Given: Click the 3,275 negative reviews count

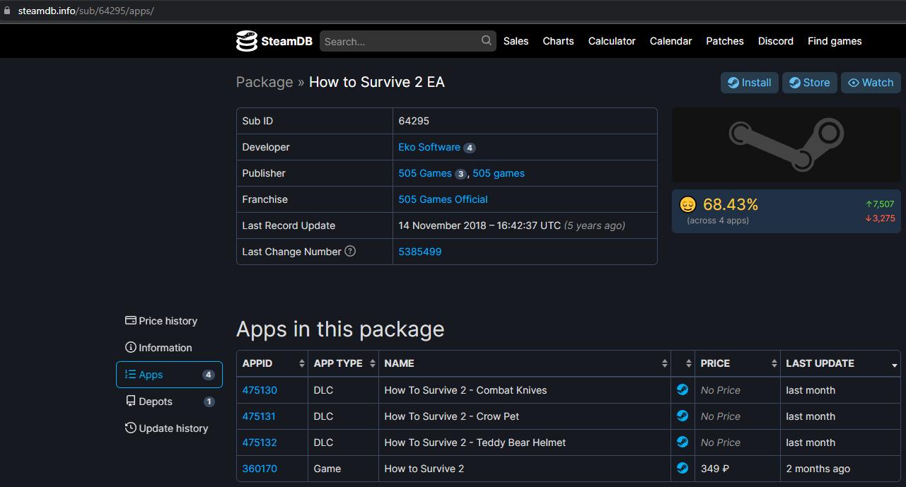Looking at the screenshot, I should click(880, 218).
